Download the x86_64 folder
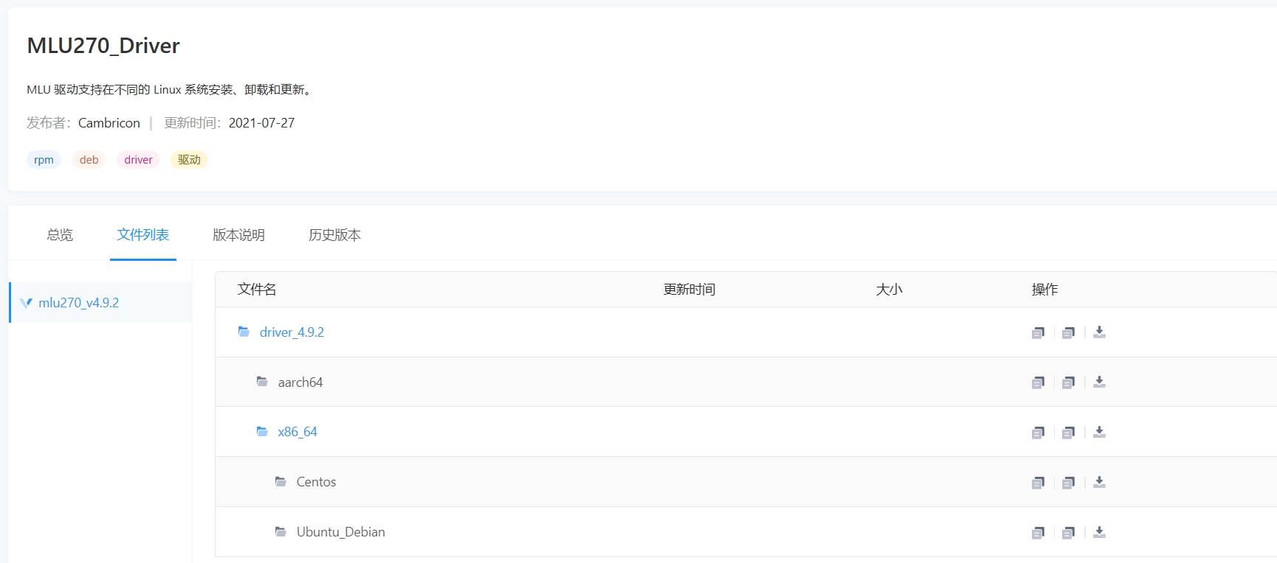 (x=1099, y=432)
